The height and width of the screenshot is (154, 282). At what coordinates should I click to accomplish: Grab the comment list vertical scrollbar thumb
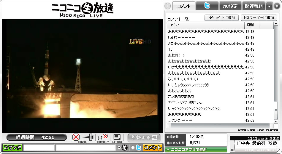pos(276,110)
